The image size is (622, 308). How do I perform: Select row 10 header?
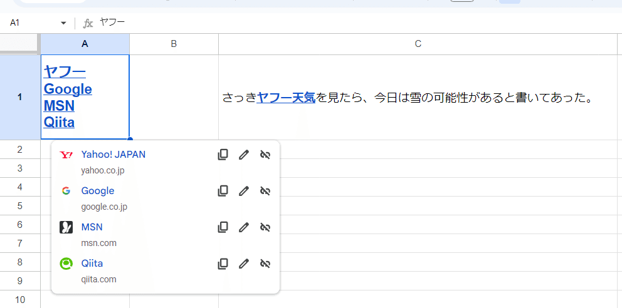point(20,300)
